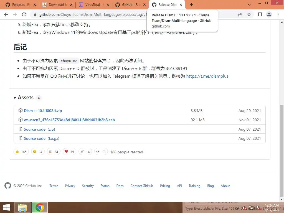The image size is (284, 213).
Task: Click package icon beside Dism++ zip
Action: (21, 110)
